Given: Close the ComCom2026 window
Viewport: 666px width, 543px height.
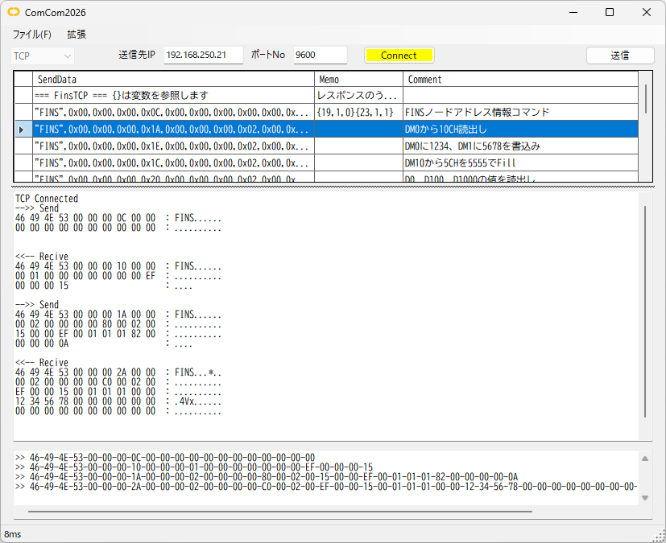Looking at the screenshot, I should tap(647, 12).
